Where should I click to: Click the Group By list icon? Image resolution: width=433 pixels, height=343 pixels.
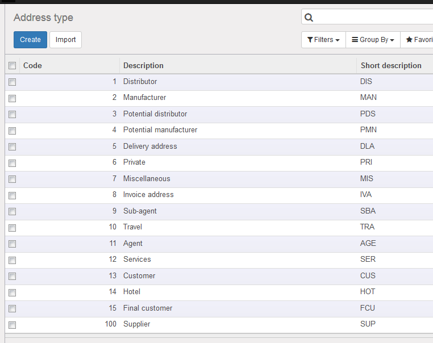click(355, 40)
